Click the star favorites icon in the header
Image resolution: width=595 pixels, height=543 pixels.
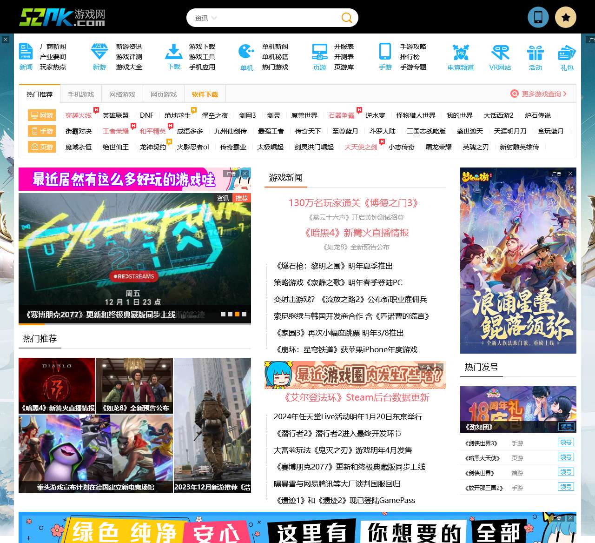click(566, 17)
